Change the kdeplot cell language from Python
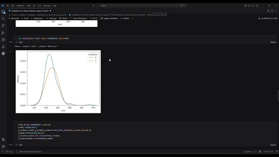Viewport: 279px width, 157px height. coord(273,42)
